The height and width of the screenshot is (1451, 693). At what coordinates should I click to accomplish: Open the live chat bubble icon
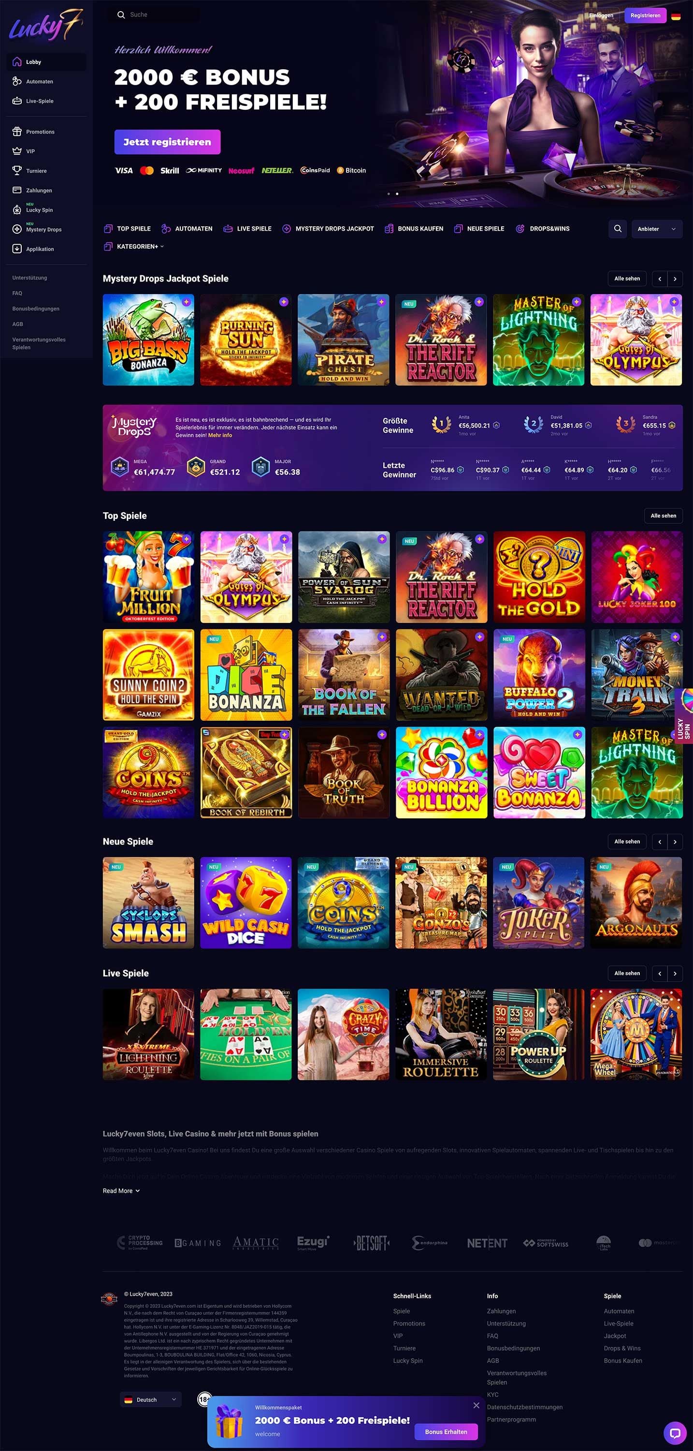675,1433
